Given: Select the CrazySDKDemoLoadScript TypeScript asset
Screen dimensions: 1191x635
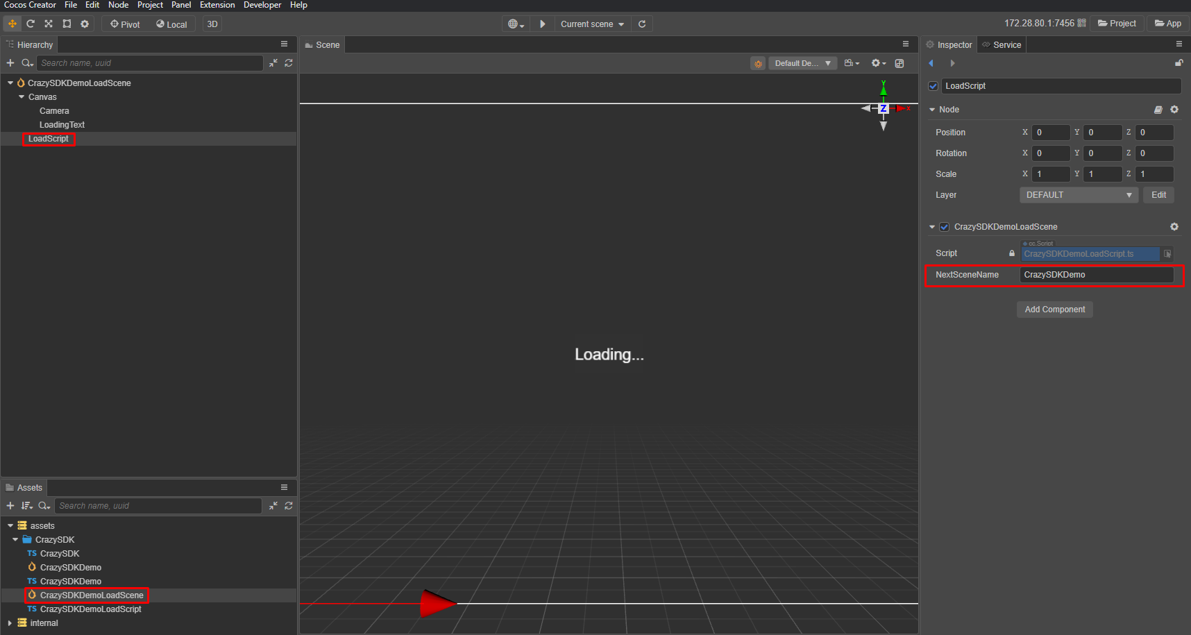Looking at the screenshot, I should pos(90,609).
